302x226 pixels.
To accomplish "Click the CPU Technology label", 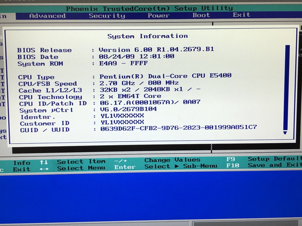I will tap(50, 97).
